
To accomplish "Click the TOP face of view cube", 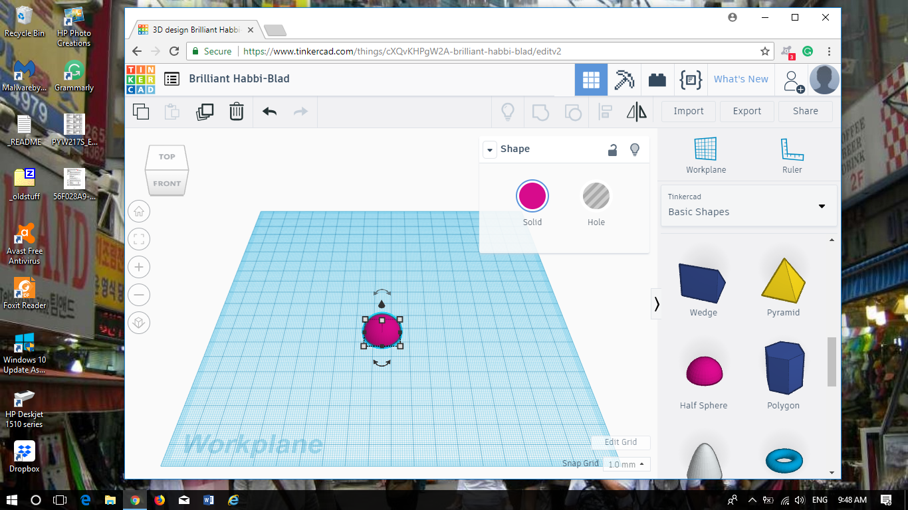I will coord(167,157).
